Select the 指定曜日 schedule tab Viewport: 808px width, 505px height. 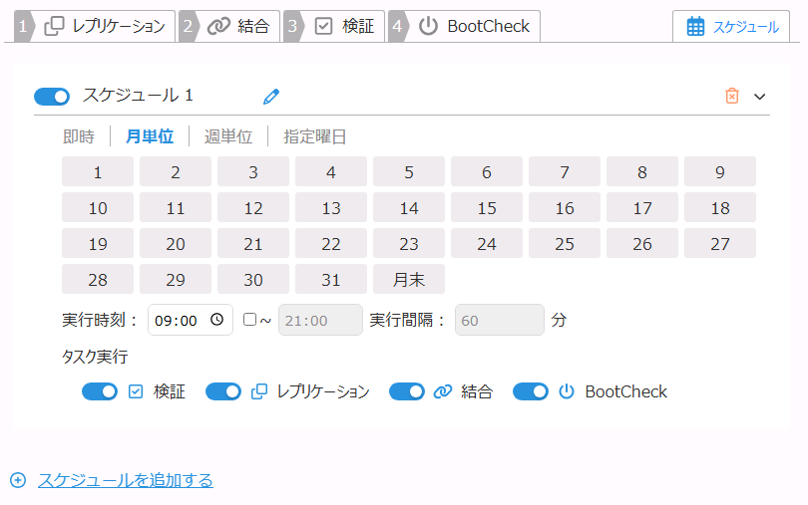(x=315, y=136)
